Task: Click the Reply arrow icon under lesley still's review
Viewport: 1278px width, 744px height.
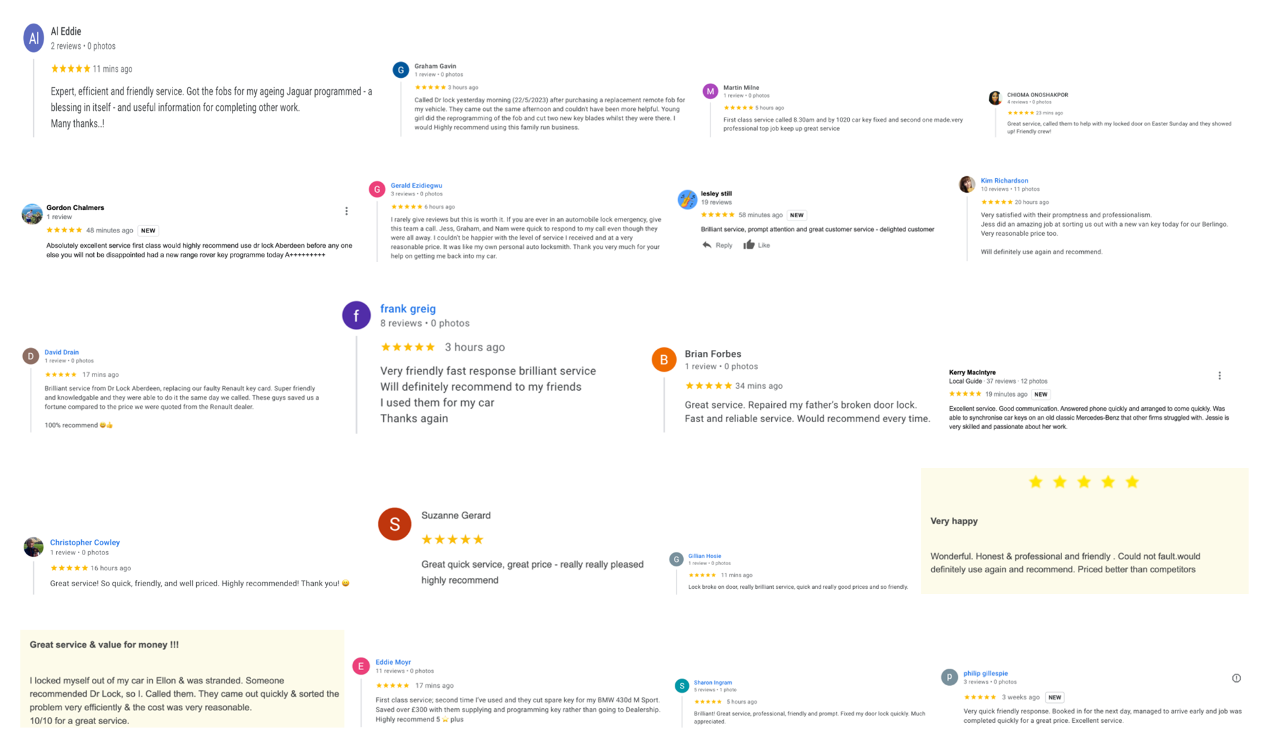Action: (x=706, y=245)
